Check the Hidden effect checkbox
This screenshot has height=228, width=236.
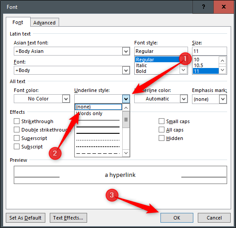click(161, 138)
